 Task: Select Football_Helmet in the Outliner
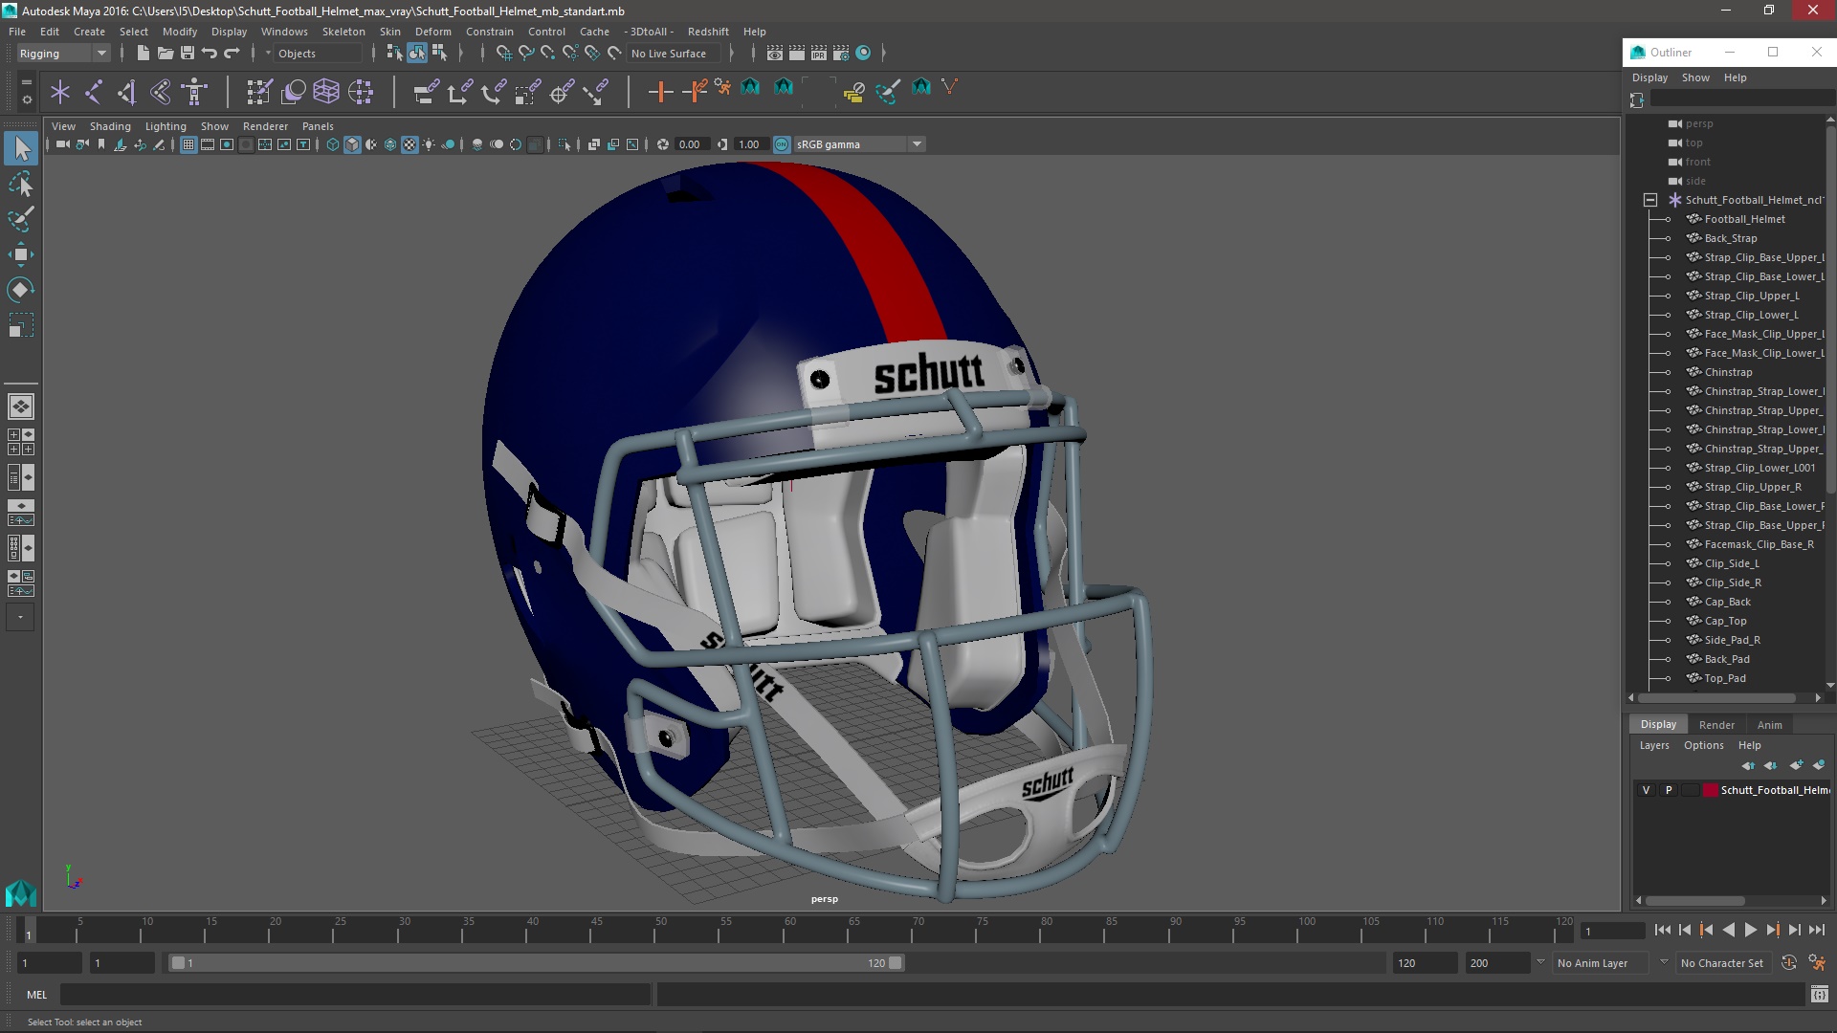point(1744,219)
